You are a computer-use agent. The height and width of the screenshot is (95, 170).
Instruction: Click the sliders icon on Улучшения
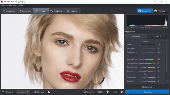4,11
